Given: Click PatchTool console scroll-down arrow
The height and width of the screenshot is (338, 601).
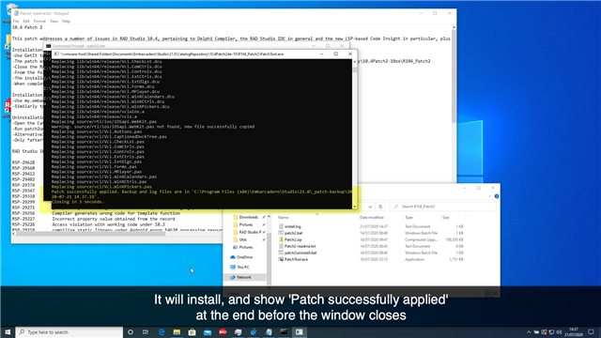Looking at the screenshot, I should pos(355,207).
